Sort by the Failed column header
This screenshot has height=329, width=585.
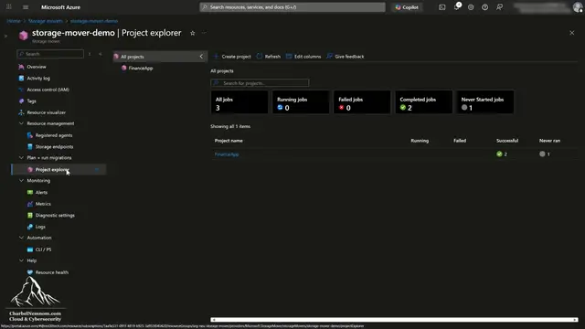pos(460,141)
